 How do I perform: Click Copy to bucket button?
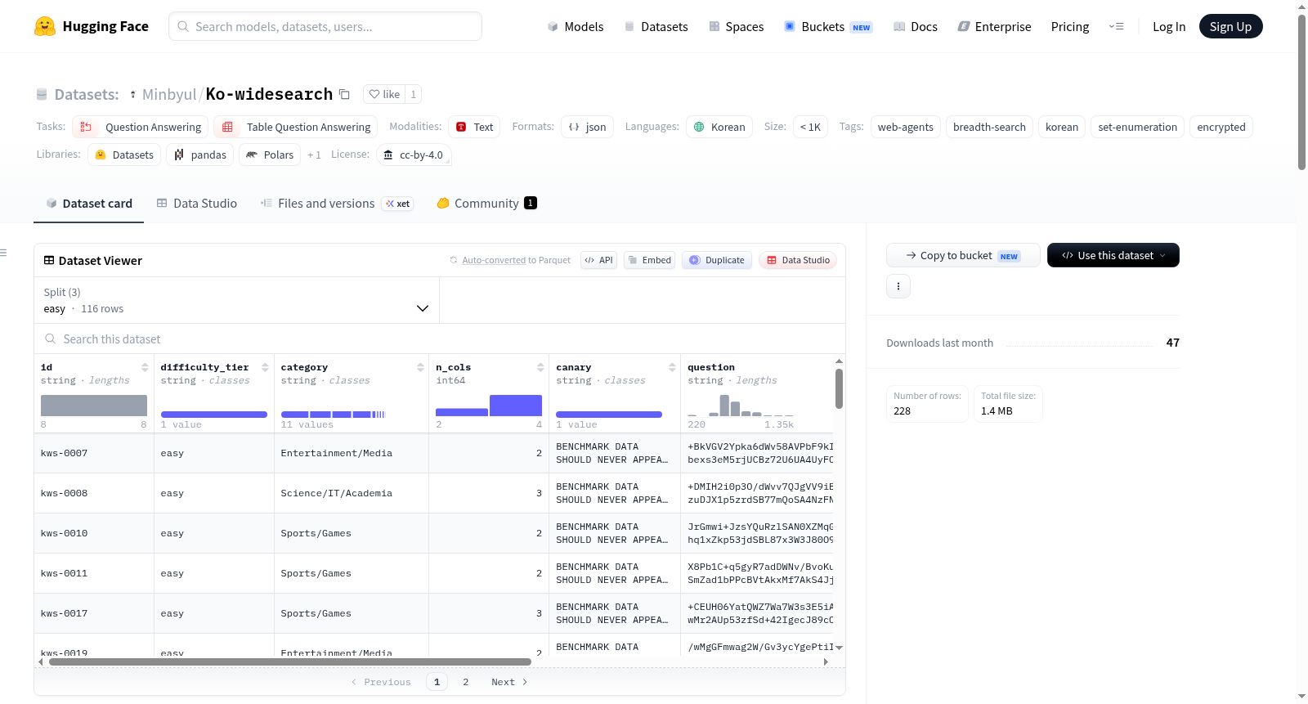(x=962, y=255)
